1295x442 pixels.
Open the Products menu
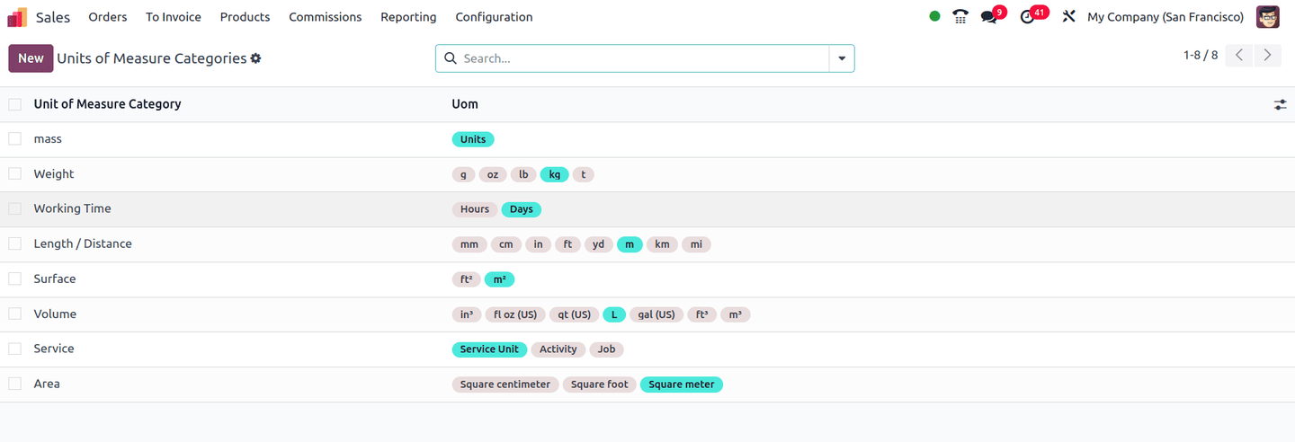pyautogui.click(x=245, y=17)
